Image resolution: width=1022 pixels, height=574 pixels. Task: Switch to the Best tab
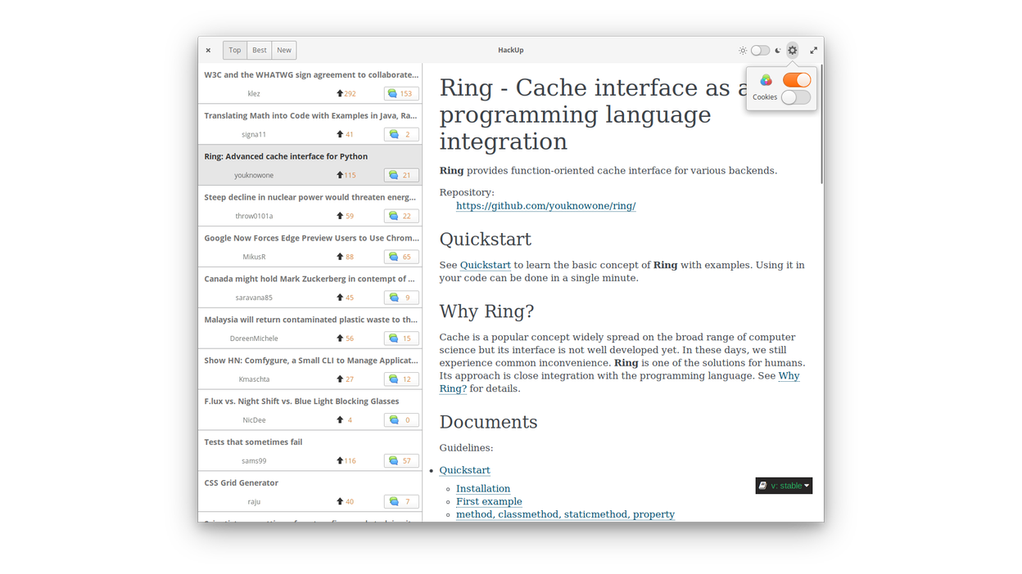259,50
